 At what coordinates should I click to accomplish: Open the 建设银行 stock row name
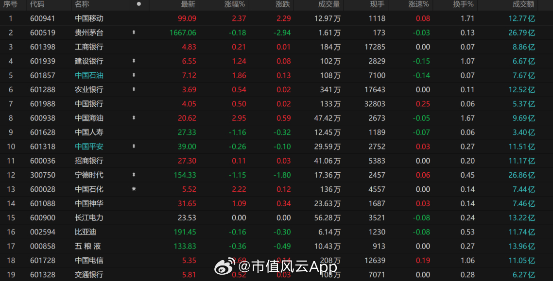pyautogui.click(x=89, y=61)
